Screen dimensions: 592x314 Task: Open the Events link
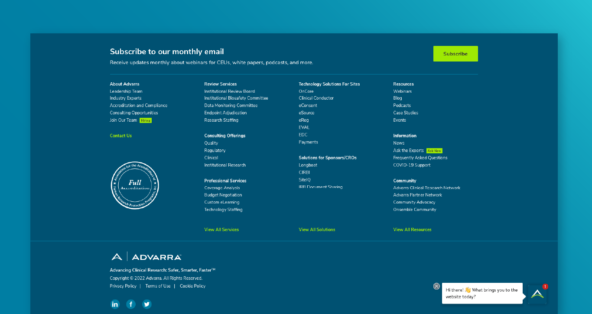tap(400, 120)
